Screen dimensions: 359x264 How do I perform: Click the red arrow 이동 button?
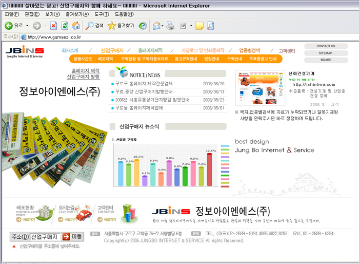click(72, 236)
